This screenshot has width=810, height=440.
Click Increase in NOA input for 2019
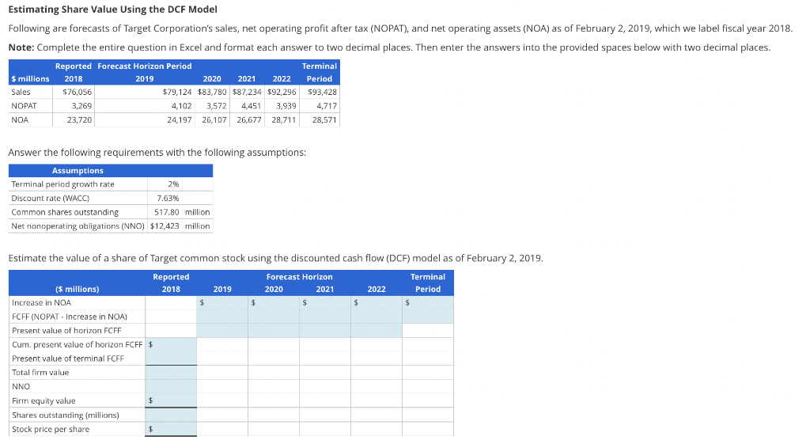coord(222,302)
